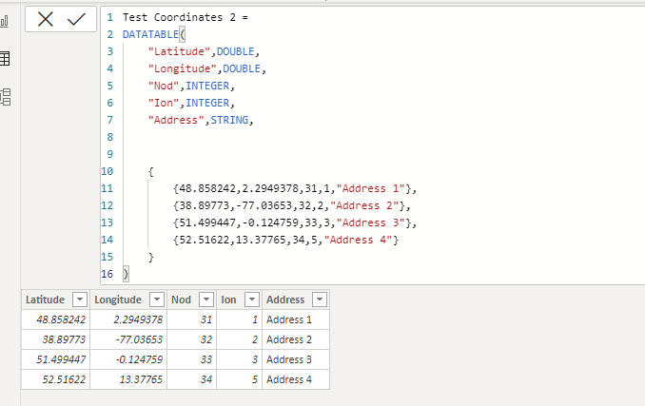645x406 pixels.
Task: Click line number 8 in formula editor
Action: (x=109, y=137)
